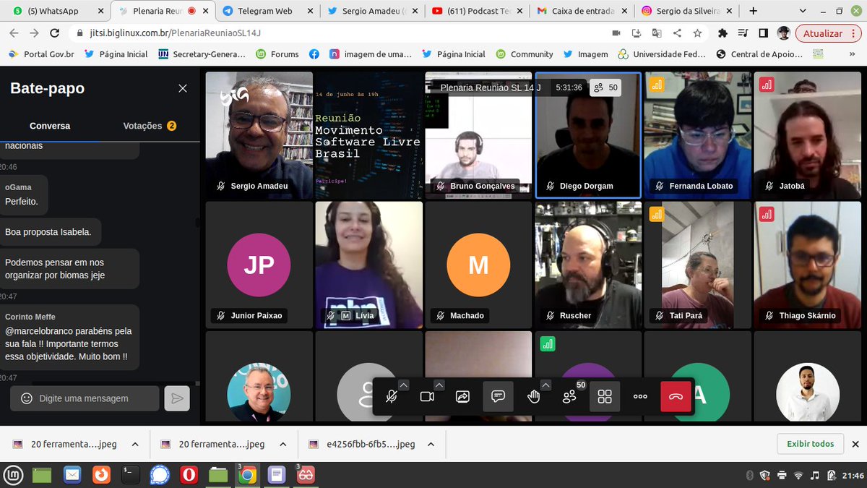Open Opera from the taskbar

(x=189, y=475)
